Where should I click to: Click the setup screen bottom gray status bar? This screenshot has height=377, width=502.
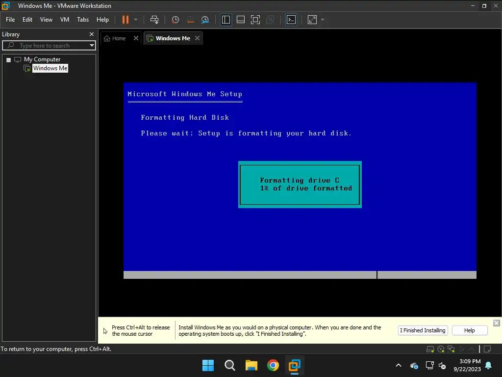coord(300,275)
